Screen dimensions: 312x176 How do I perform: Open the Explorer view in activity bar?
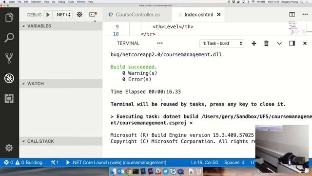[x=9, y=18]
